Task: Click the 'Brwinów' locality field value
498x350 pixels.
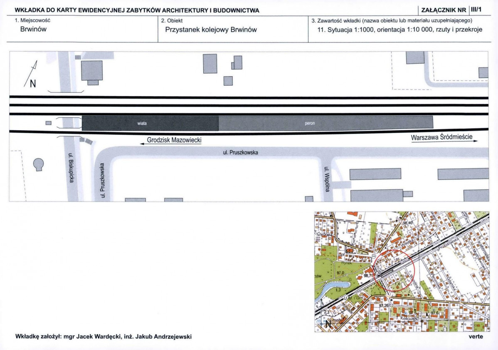Action: tap(33, 30)
